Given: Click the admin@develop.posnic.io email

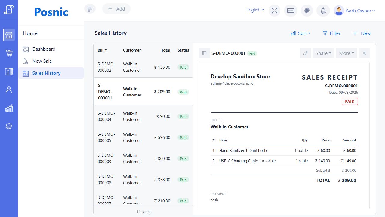Looking at the screenshot, I should point(232,83).
